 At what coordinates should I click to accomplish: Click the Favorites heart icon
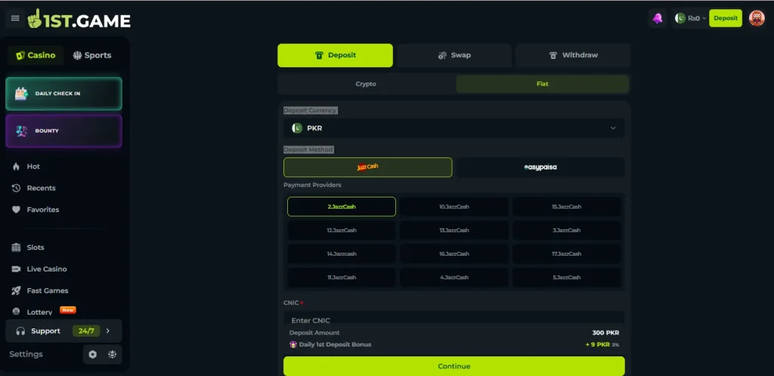click(x=17, y=210)
